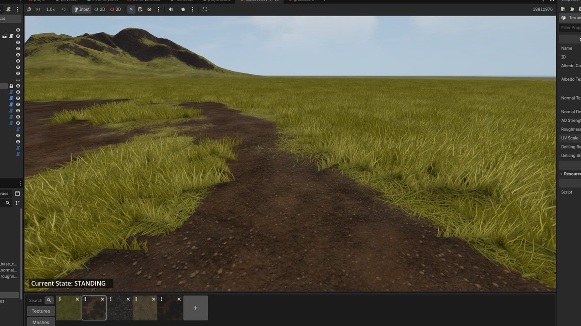Remove the green grass texture with X

77,299
